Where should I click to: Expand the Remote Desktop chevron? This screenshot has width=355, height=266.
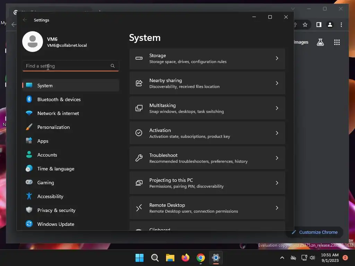tap(277, 208)
